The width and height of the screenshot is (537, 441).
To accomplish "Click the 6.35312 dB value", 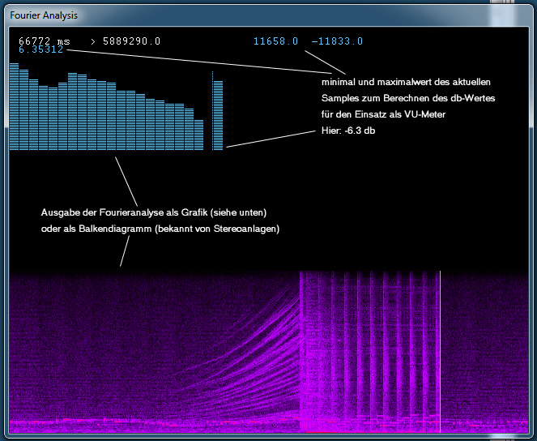I will click(x=40, y=49).
